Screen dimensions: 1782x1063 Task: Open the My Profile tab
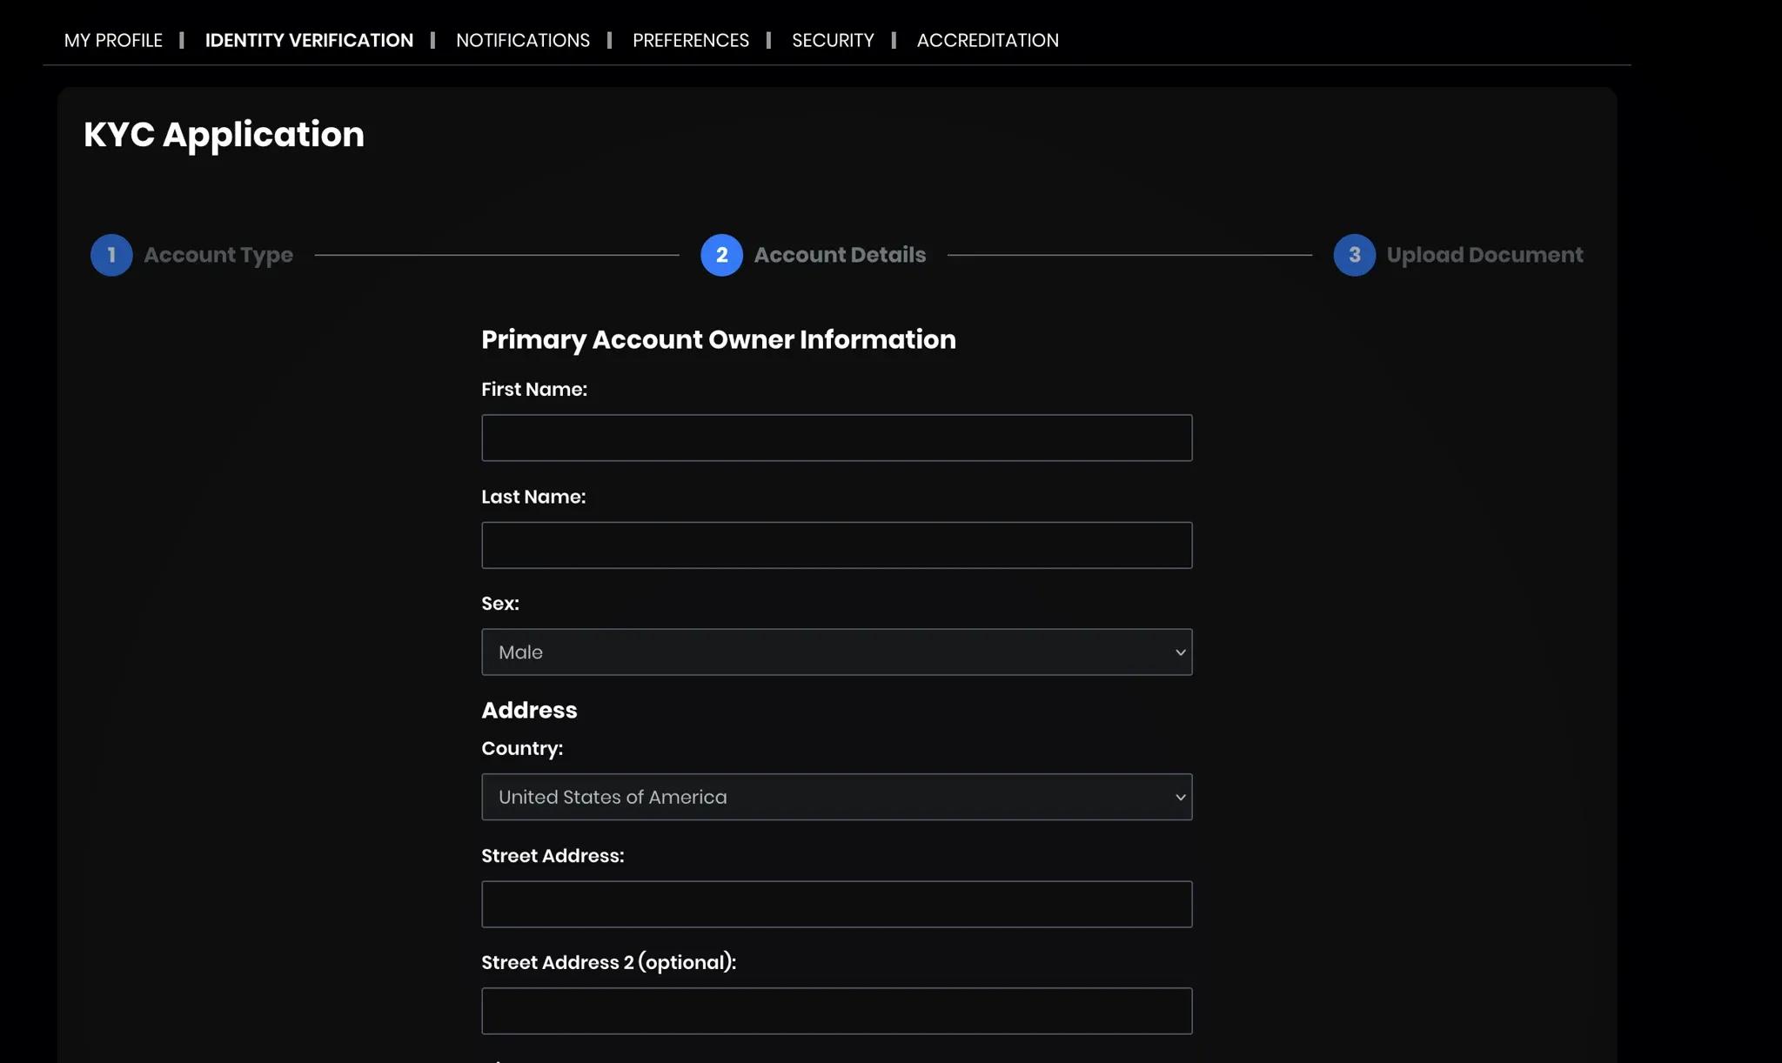click(x=113, y=40)
